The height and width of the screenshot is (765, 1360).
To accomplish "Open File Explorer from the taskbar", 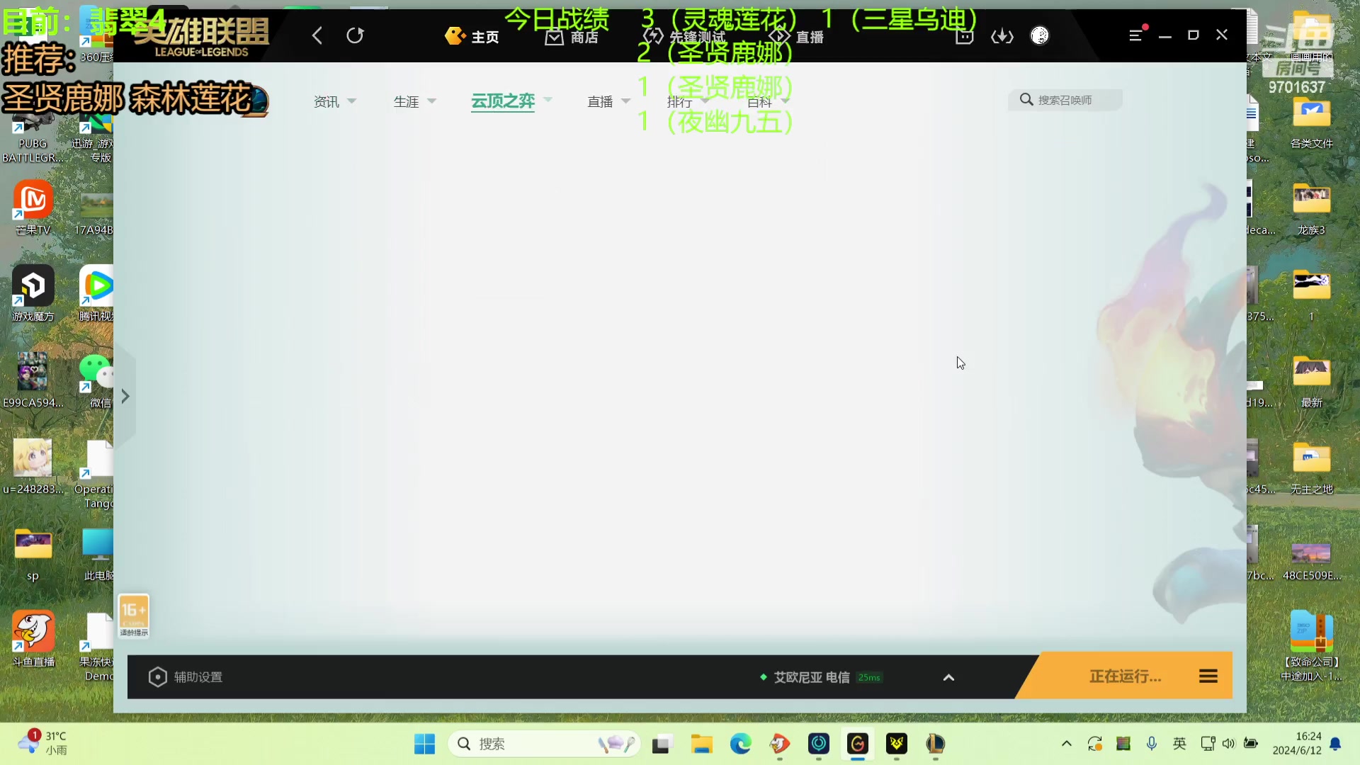I will 701,744.
